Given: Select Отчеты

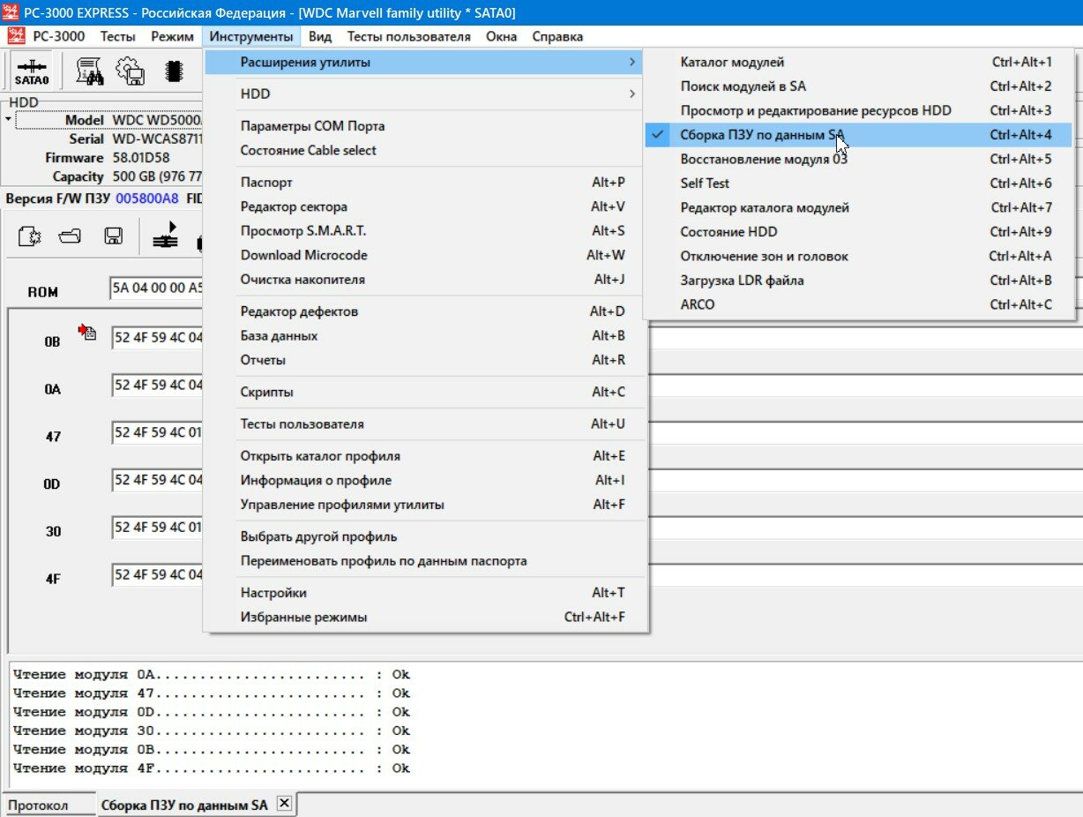Looking at the screenshot, I should (x=426, y=360).
